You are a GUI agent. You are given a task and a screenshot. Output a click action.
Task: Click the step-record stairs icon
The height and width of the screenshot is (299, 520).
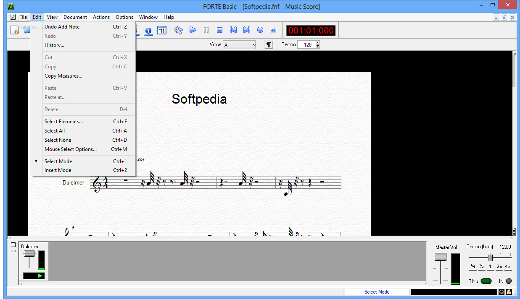pos(274,30)
